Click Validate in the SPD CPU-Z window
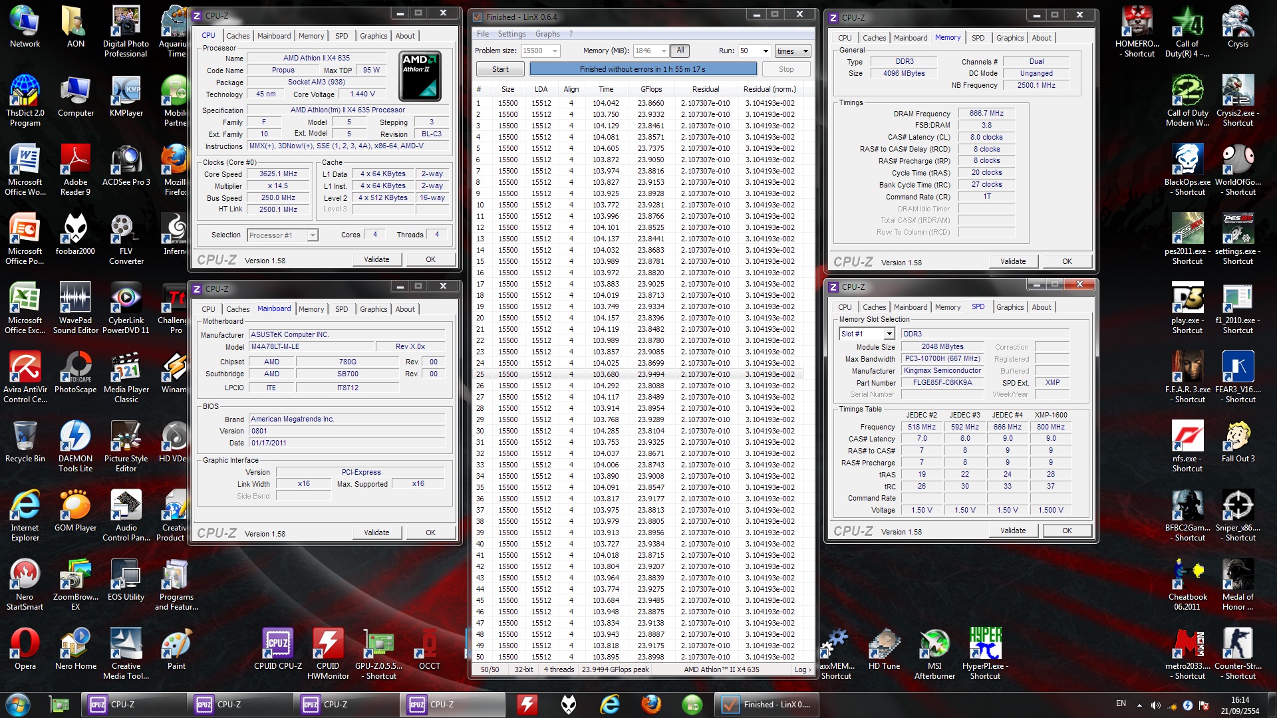 click(x=1012, y=531)
